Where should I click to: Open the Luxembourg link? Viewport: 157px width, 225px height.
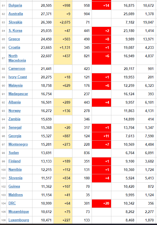[19, 220]
